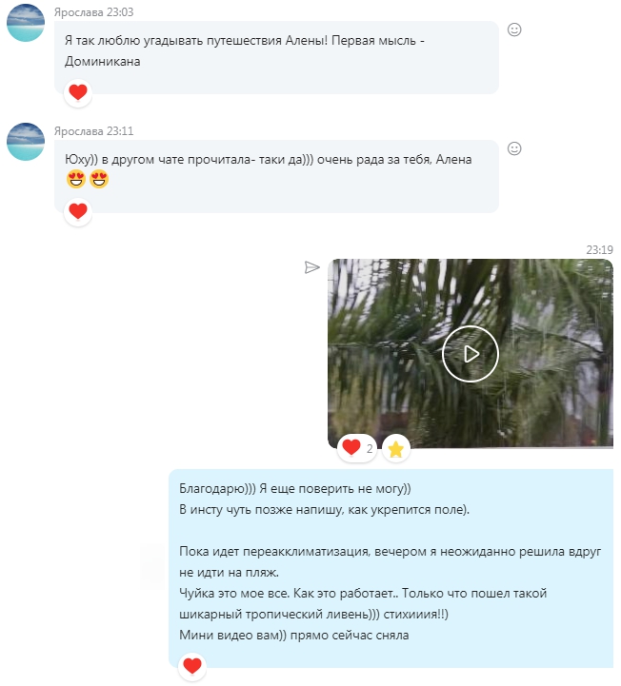Screen dimensions: 621x686
Task: Open the video thumbnail with palm leaves
Action: coord(471,354)
